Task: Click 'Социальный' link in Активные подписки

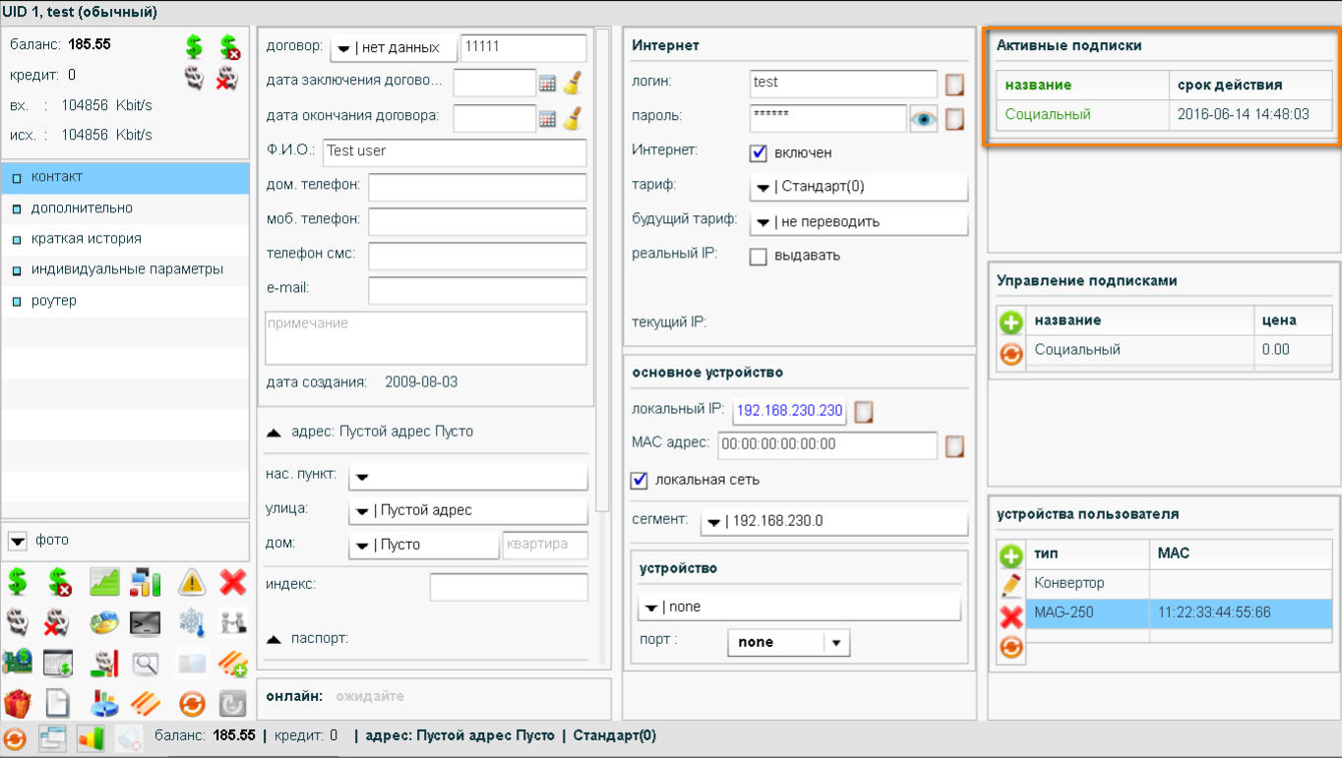Action: click(x=1048, y=114)
